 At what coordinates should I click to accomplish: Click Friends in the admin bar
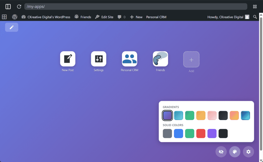pos(83,17)
